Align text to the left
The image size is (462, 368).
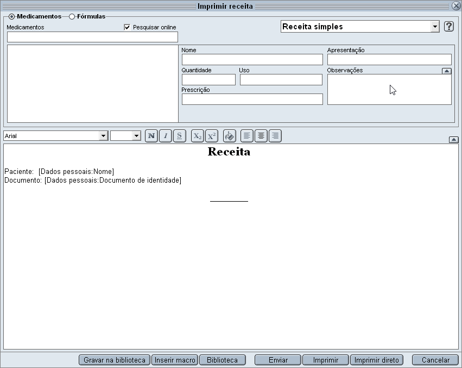pyautogui.click(x=247, y=136)
